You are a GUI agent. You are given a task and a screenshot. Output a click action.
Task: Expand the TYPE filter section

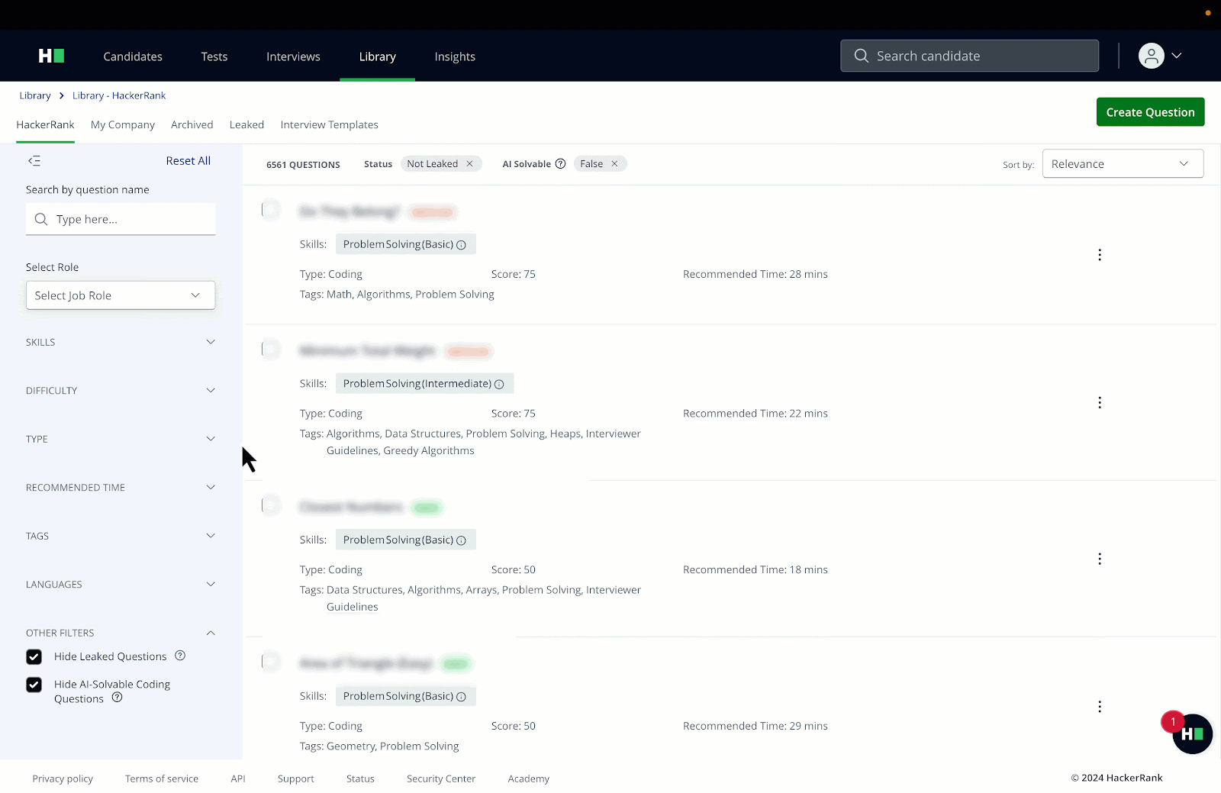[x=121, y=439]
